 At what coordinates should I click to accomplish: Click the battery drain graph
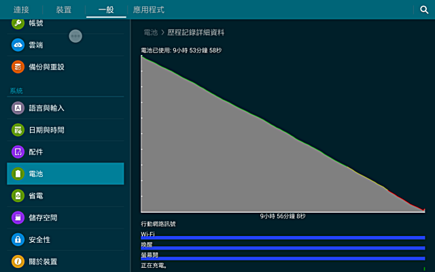click(x=283, y=134)
